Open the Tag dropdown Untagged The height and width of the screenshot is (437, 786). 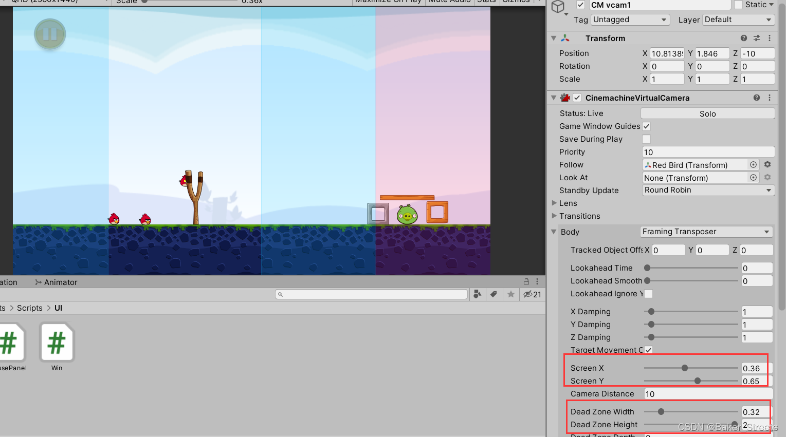tap(630, 20)
